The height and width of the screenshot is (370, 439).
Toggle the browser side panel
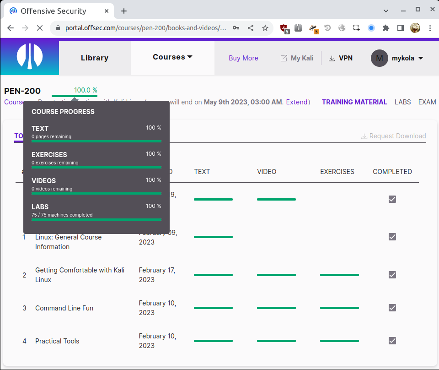[401, 28]
